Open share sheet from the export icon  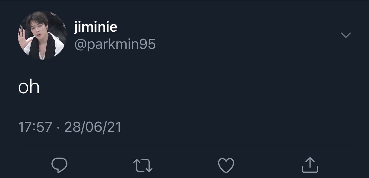310,165
